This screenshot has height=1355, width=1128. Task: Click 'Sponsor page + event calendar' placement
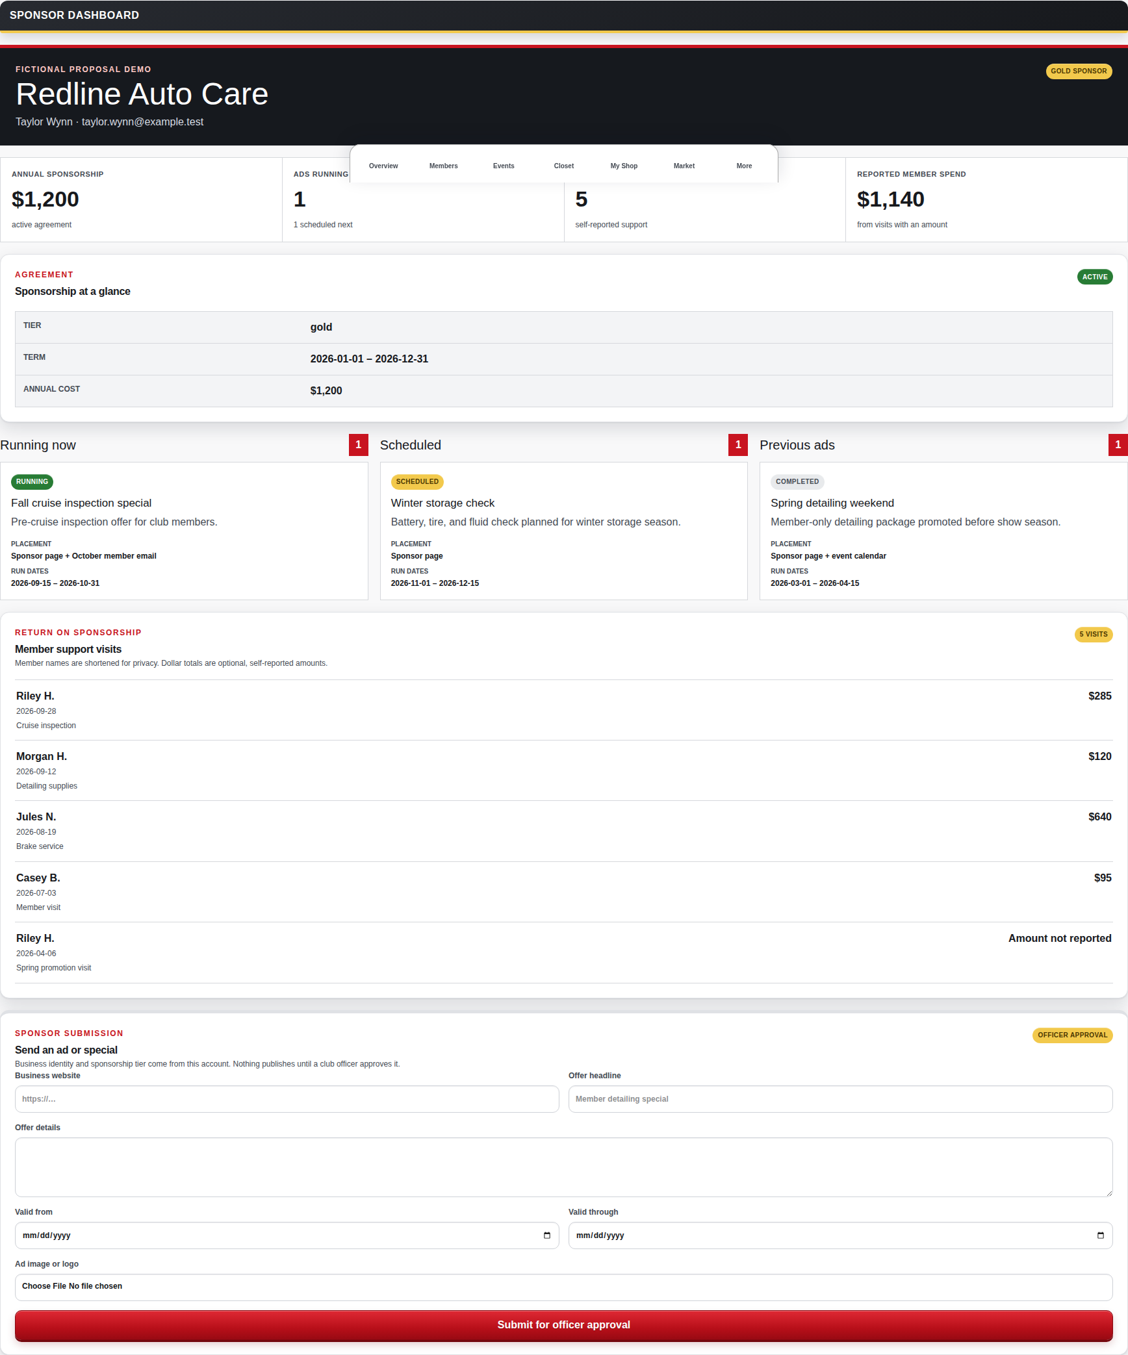tap(828, 556)
